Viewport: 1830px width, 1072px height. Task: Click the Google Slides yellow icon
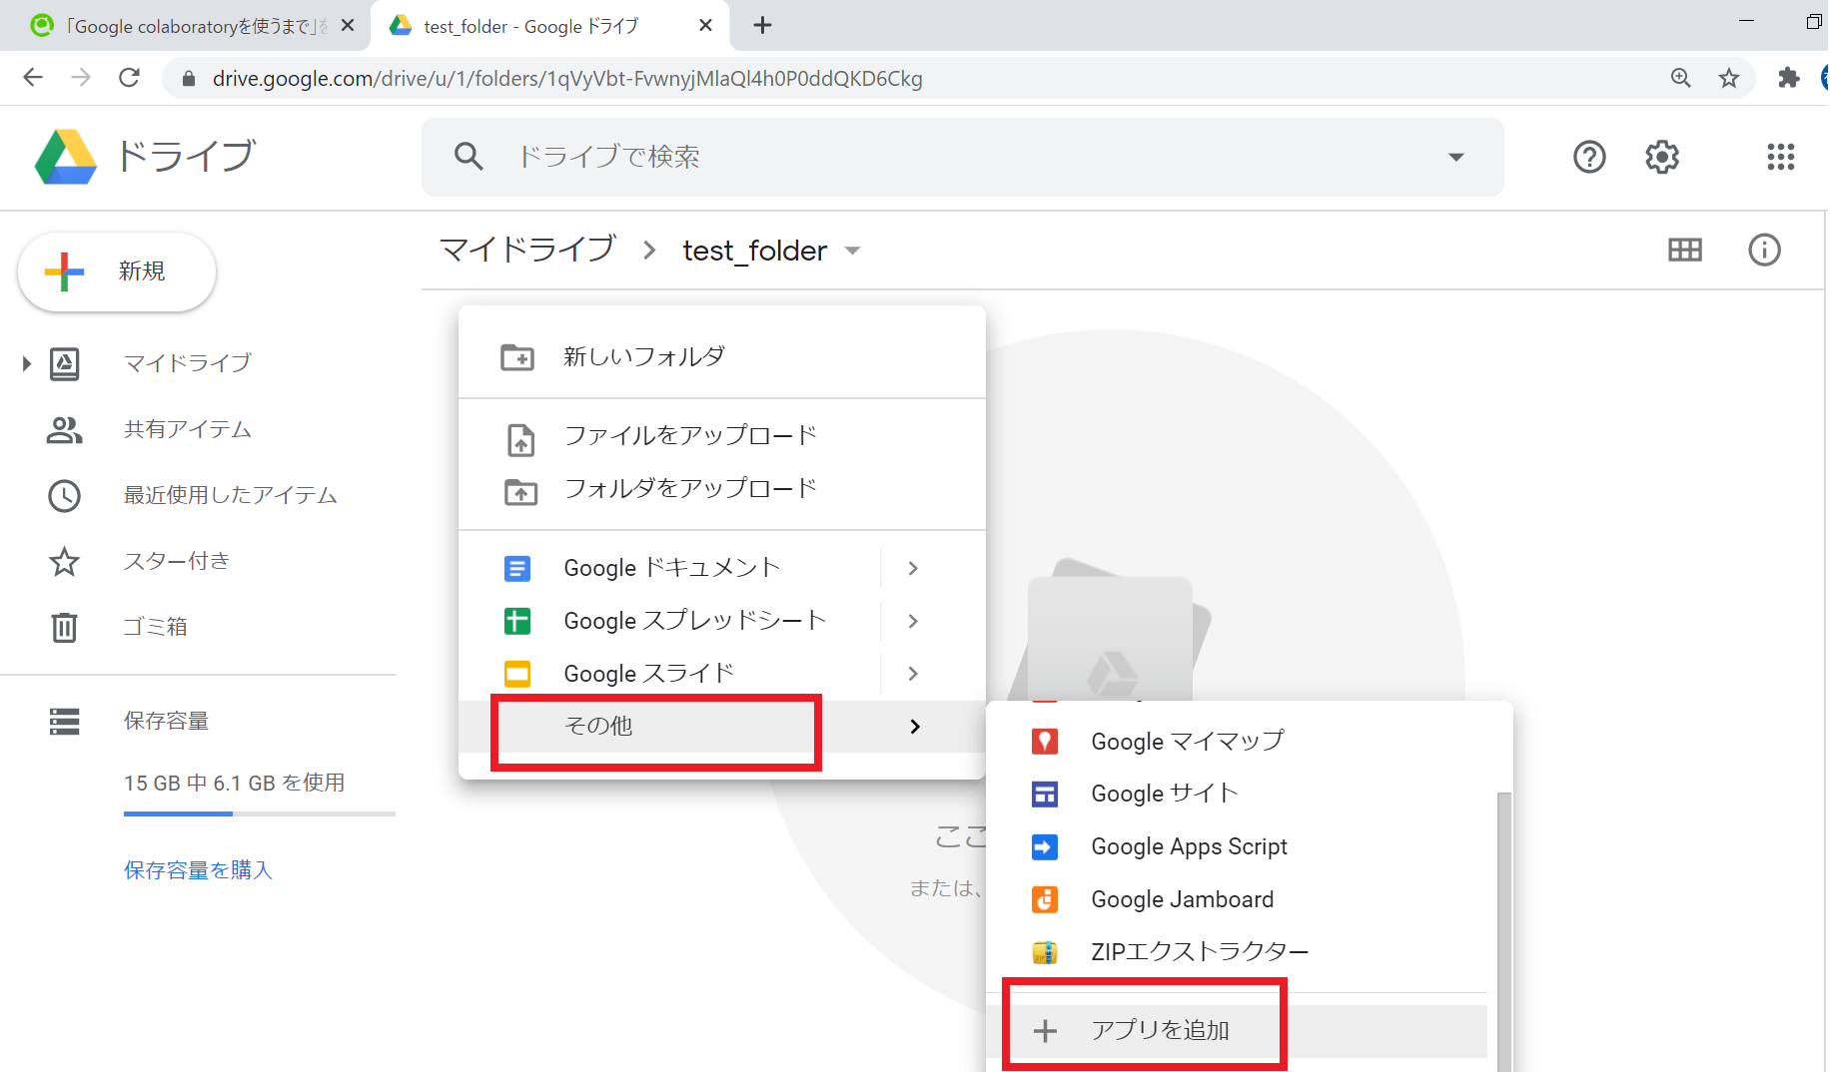point(517,674)
